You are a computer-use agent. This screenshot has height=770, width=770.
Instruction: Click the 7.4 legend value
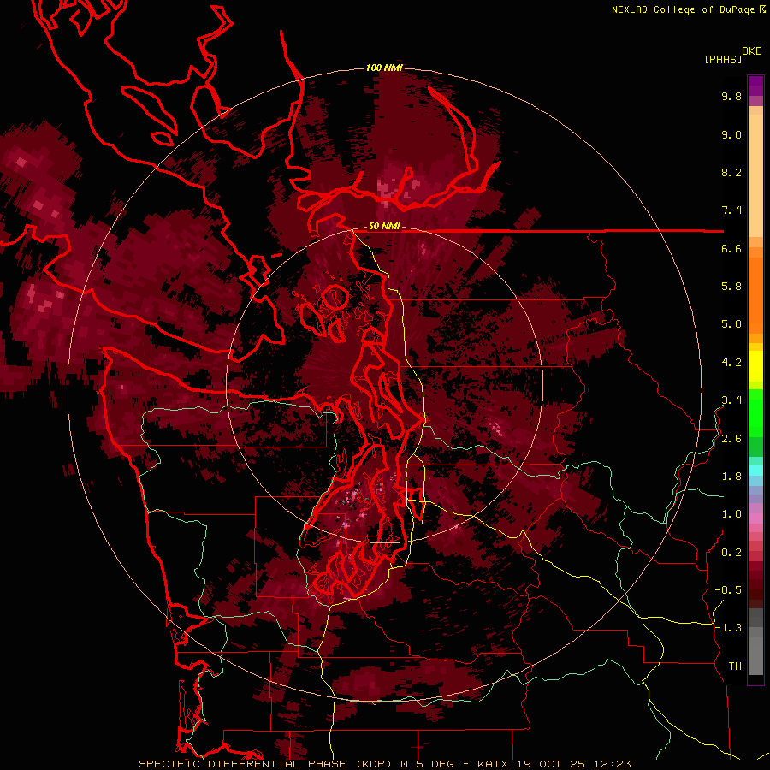click(x=731, y=210)
